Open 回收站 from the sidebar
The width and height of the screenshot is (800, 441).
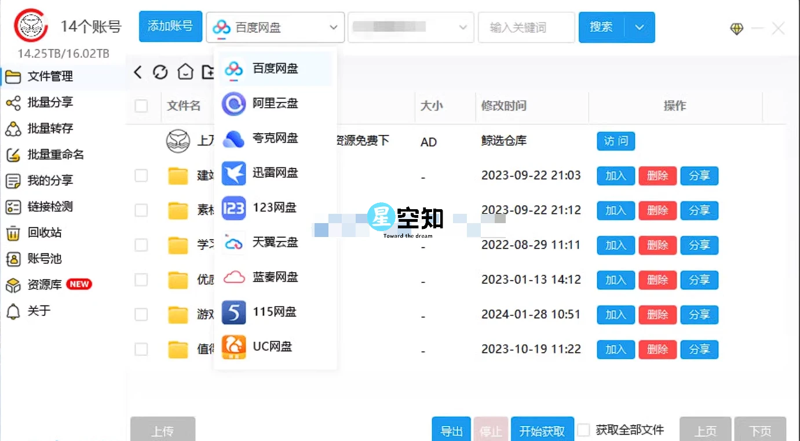click(x=46, y=232)
